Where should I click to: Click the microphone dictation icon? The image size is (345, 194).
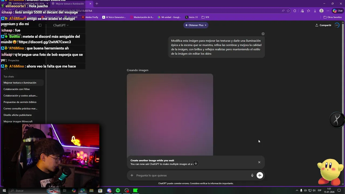(252, 175)
